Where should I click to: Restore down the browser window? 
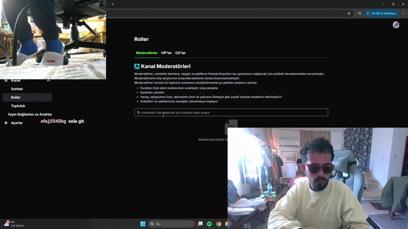click(x=393, y=4)
